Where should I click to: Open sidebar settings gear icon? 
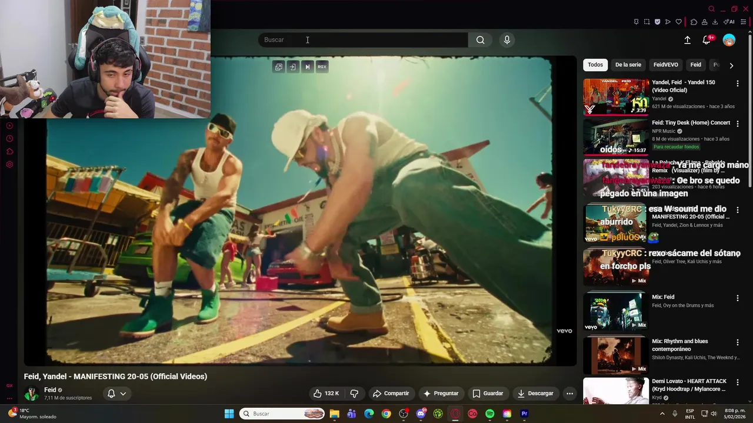click(x=9, y=164)
